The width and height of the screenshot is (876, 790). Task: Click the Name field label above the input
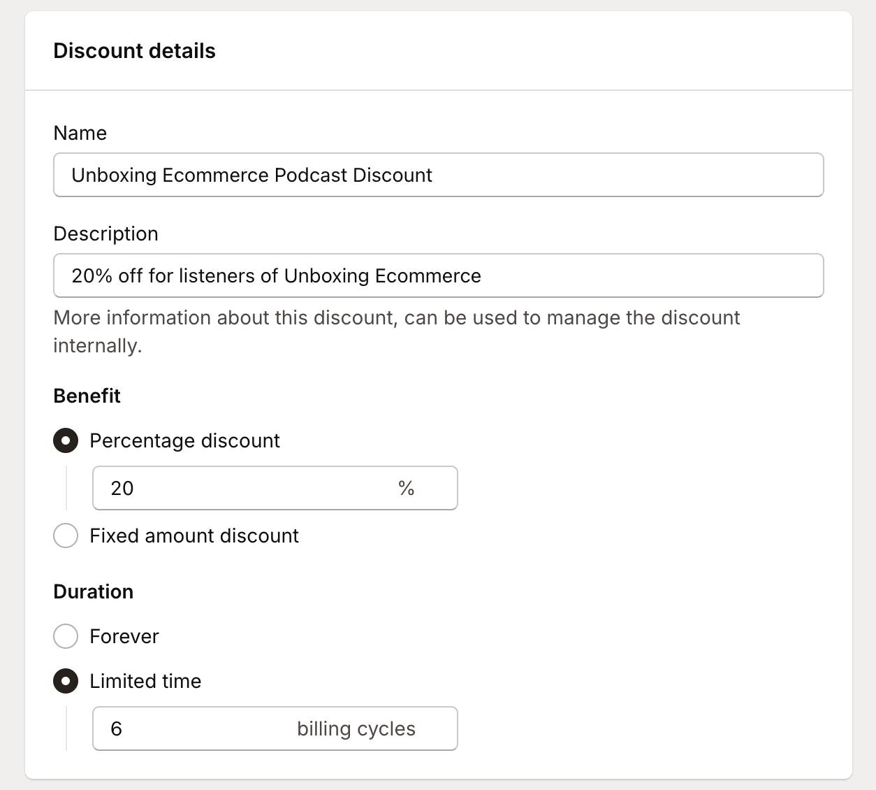pyautogui.click(x=80, y=133)
